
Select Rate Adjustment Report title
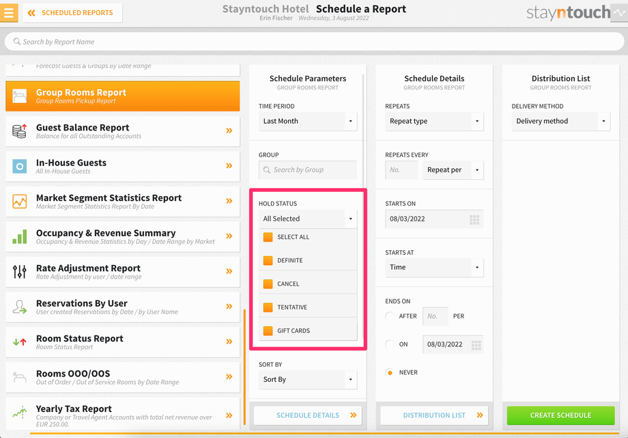[x=88, y=268]
